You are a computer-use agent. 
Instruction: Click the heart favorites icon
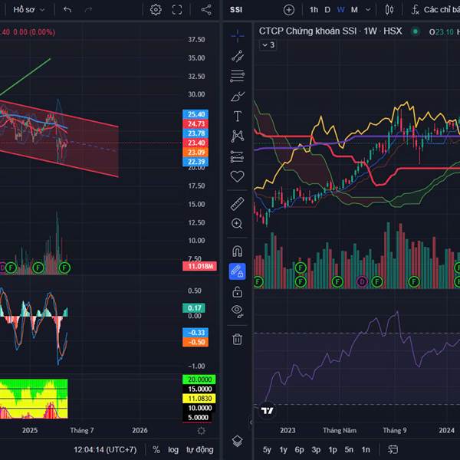[238, 176]
